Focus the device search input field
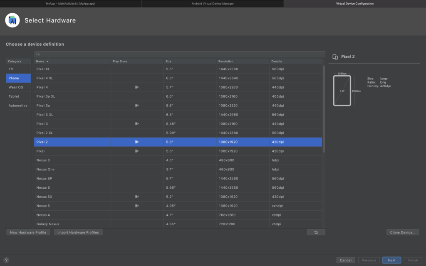This screenshot has width=426, height=266. 180,54
